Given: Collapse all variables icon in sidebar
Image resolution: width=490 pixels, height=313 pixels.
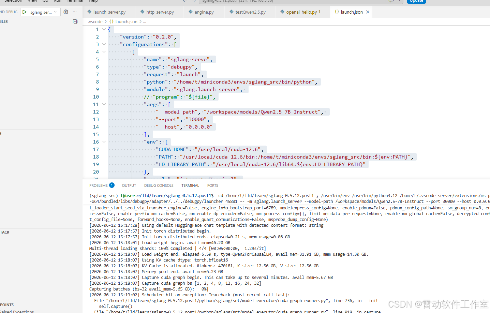Looking at the screenshot, I should coord(75,21).
